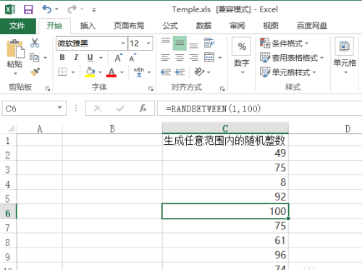Select the Cut scissors icon
This screenshot has width=362, height=270.
(35, 43)
